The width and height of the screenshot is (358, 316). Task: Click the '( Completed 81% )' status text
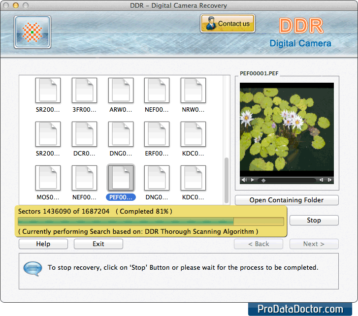tap(144, 211)
